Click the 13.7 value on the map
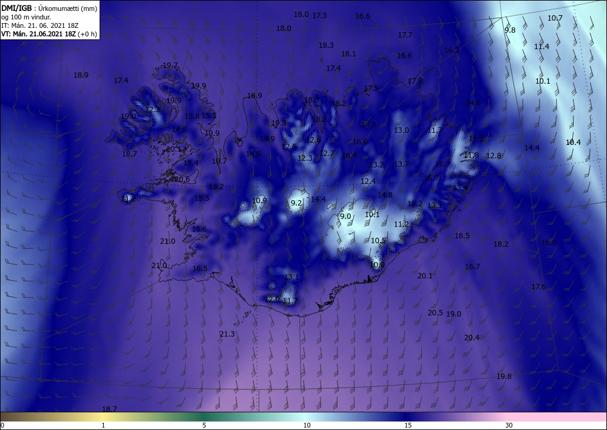The image size is (607, 430). click(401, 164)
